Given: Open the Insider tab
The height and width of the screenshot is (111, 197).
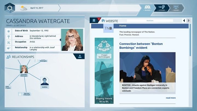Looking at the screenshot, I should pos(176,8).
